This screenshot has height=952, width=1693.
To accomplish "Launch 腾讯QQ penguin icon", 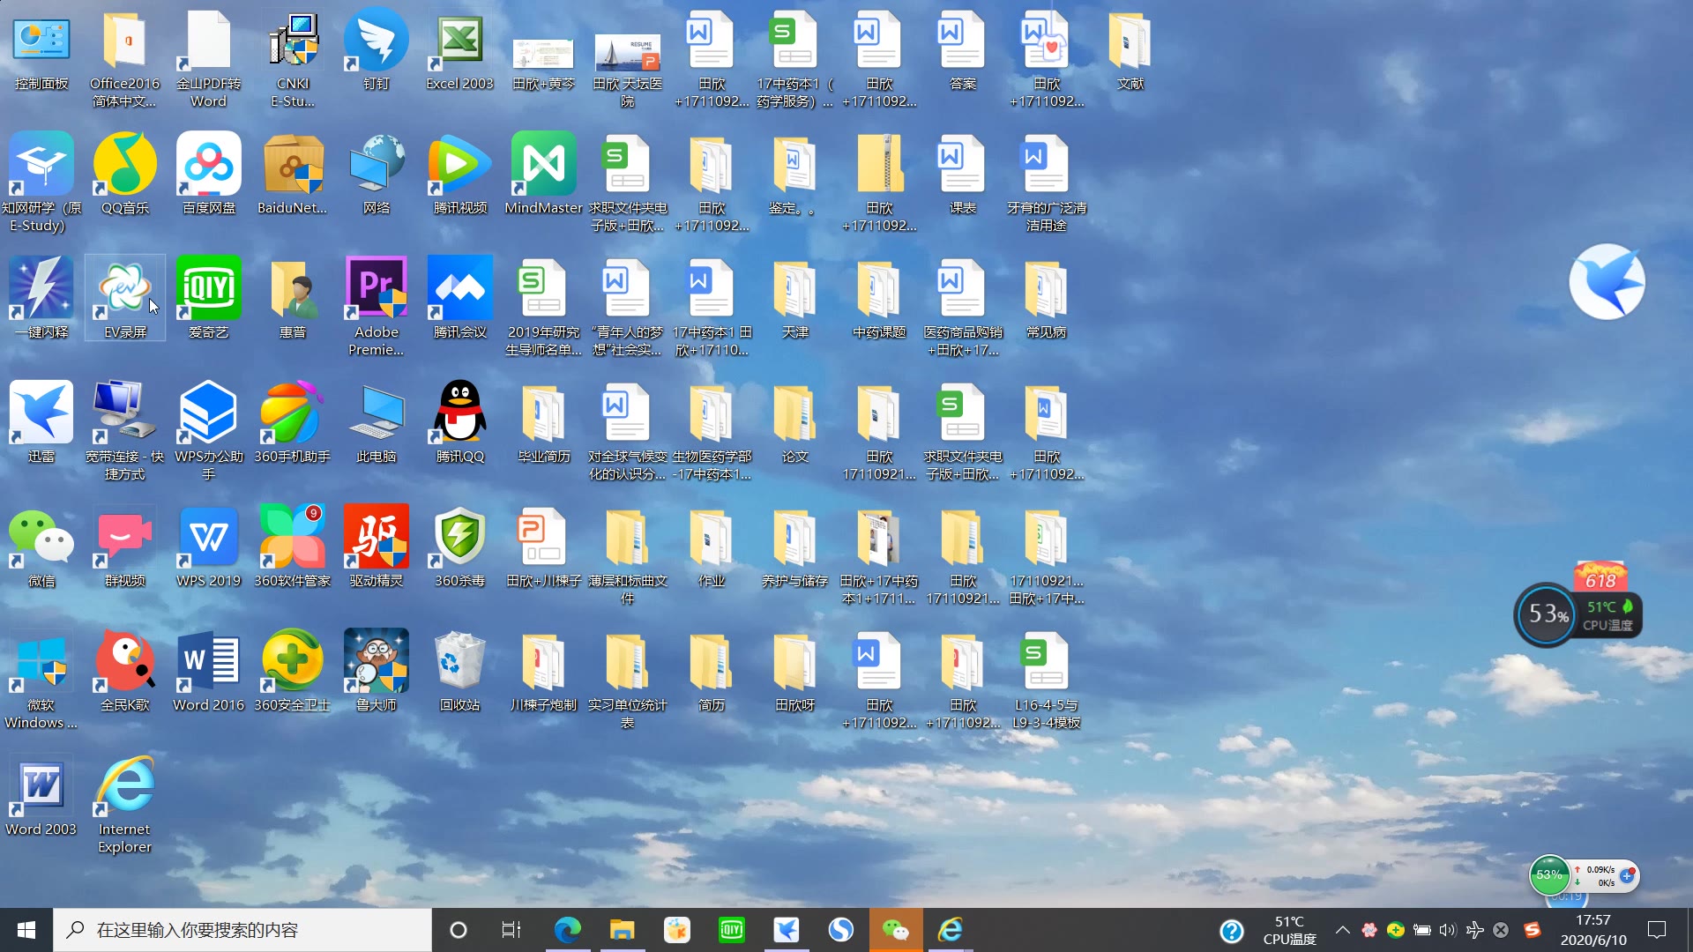I will 460,423.
